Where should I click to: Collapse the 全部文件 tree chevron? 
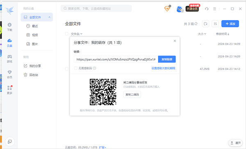point(50,17)
